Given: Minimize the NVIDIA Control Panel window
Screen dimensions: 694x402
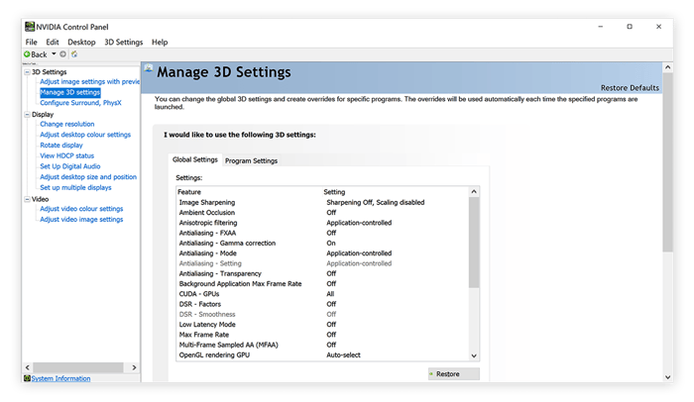Looking at the screenshot, I should coord(600,27).
